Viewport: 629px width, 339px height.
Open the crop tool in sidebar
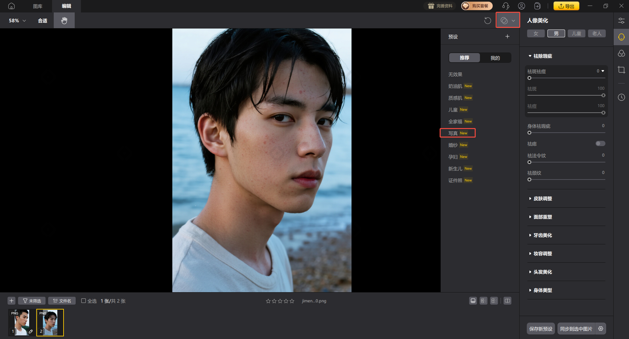tap(621, 70)
